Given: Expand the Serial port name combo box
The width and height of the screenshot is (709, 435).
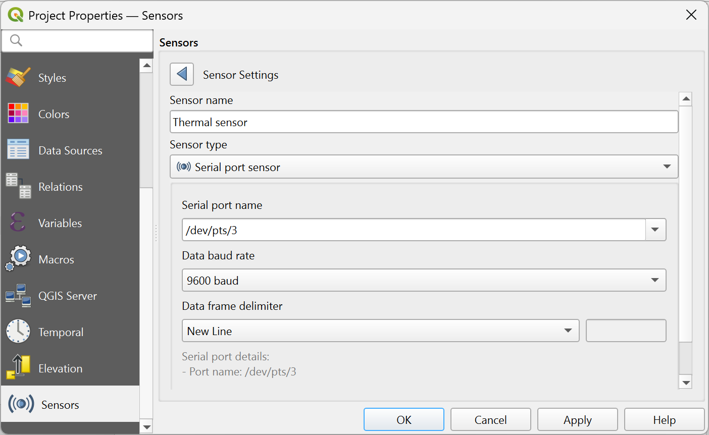Looking at the screenshot, I should 655,230.
